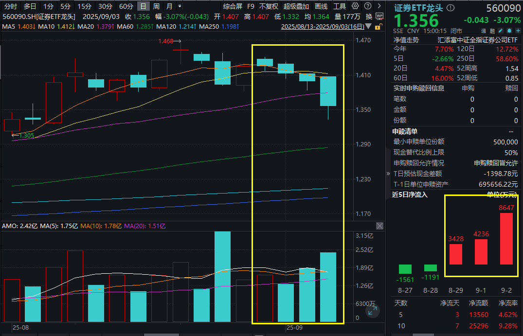The height and width of the screenshot is (336, 523).
Task: Open the settings gear in chart toolbar
Action: [355, 6]
